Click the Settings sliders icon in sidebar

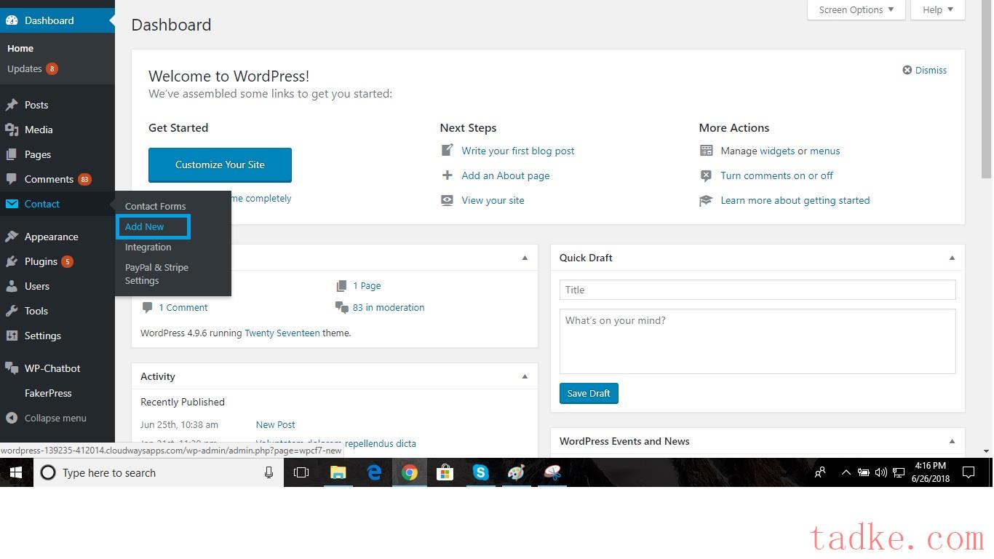click(x=12, y=336)
